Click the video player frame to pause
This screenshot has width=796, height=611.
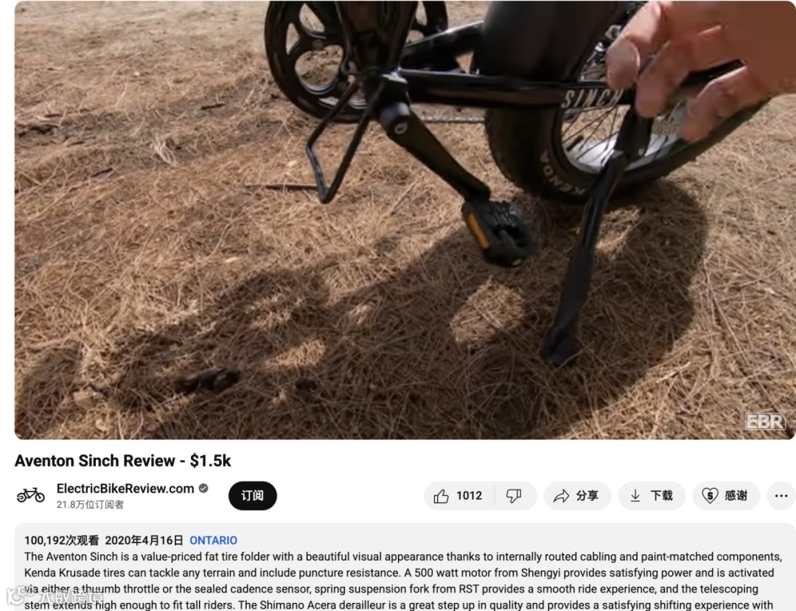pos(405,220)
